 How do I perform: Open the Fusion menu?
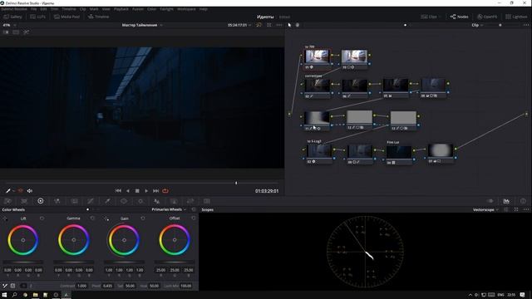tap(138, 9)
